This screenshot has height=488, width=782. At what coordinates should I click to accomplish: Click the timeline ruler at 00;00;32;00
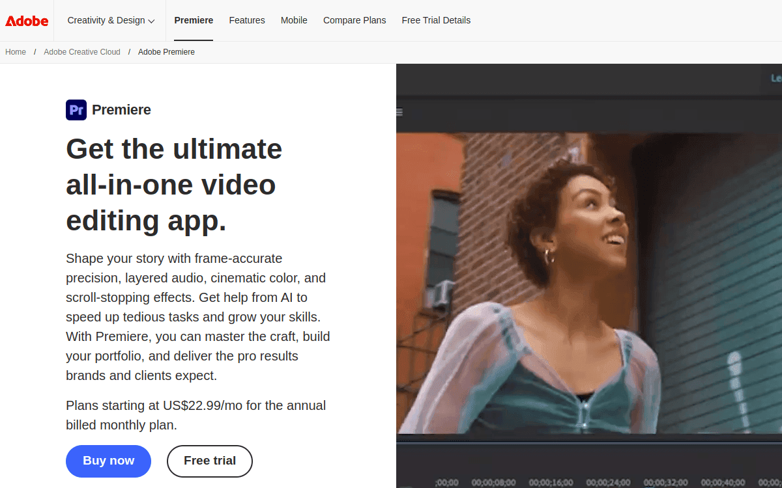pyautogui.click(x=665, y=483)
